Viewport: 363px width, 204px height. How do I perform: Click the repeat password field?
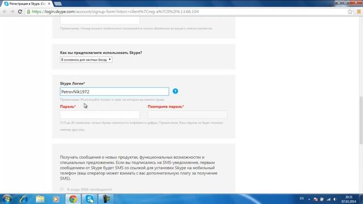click(x=188, y=114)
